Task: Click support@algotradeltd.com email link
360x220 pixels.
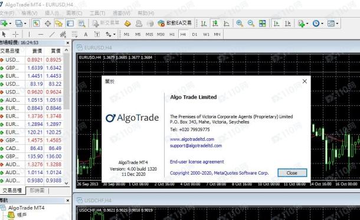Action: pyautogui.click(x=196, y=146)
